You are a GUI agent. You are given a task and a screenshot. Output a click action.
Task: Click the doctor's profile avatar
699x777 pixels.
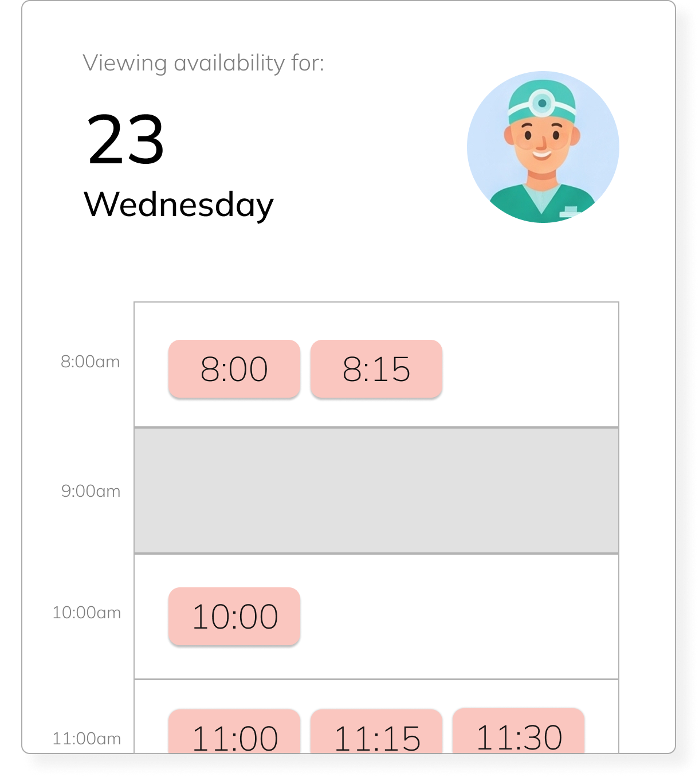543,147
